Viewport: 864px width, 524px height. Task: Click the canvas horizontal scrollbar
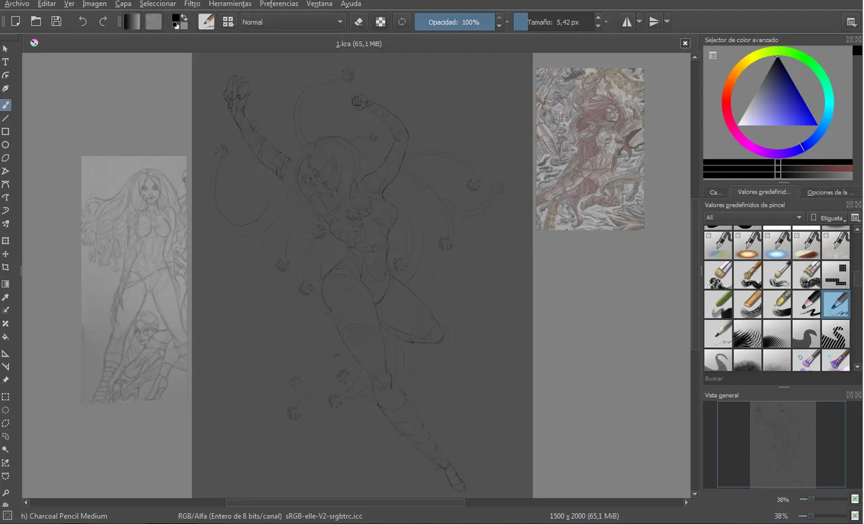[x=345, y=502]
